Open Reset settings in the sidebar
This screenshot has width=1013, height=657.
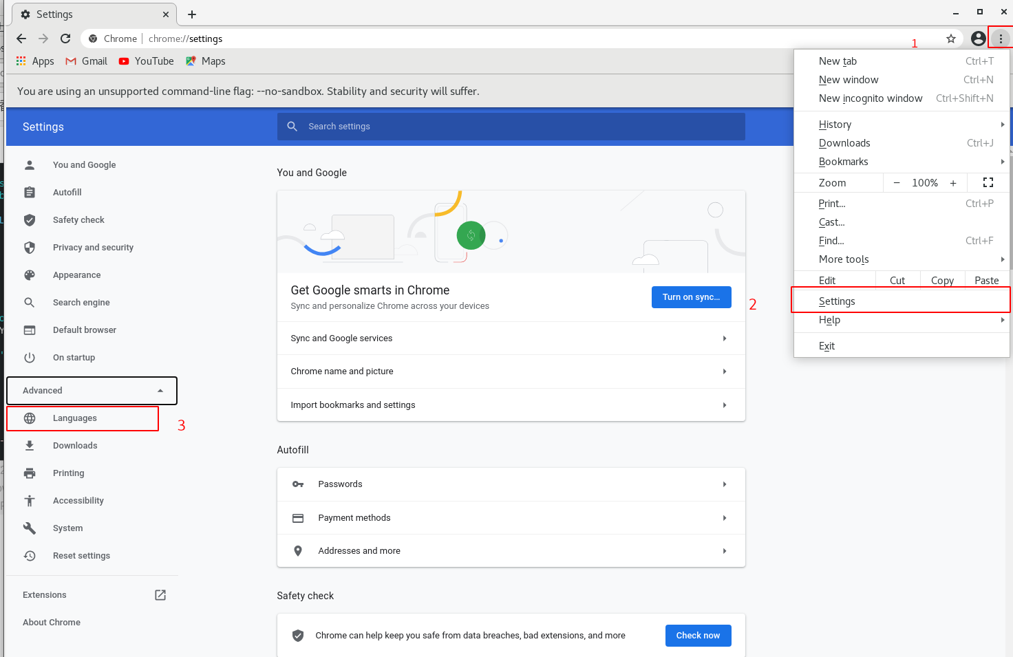click(81, 556)
